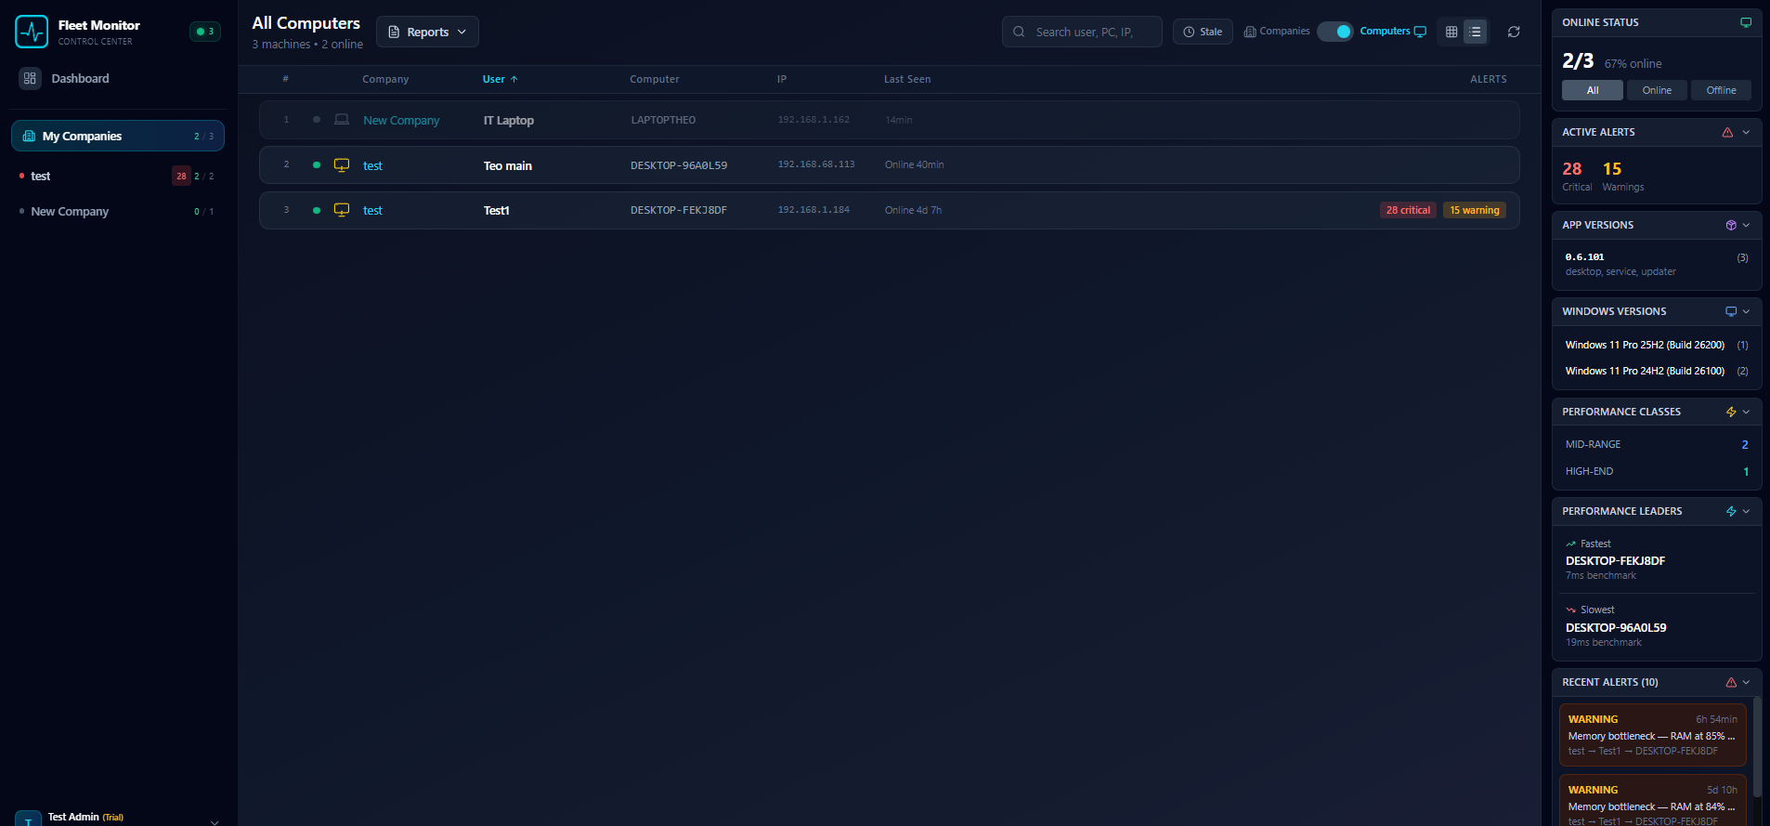Click the Online Status monitor icon

[x=1746, y=22]
